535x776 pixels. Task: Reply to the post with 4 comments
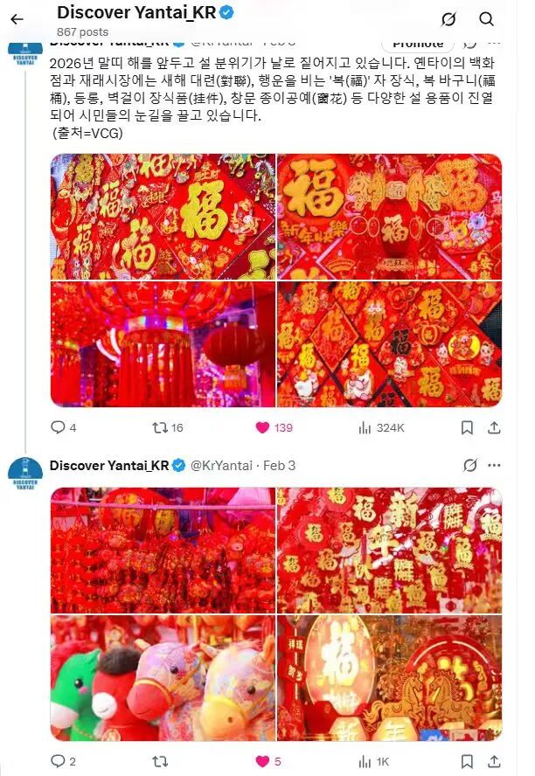63,427
